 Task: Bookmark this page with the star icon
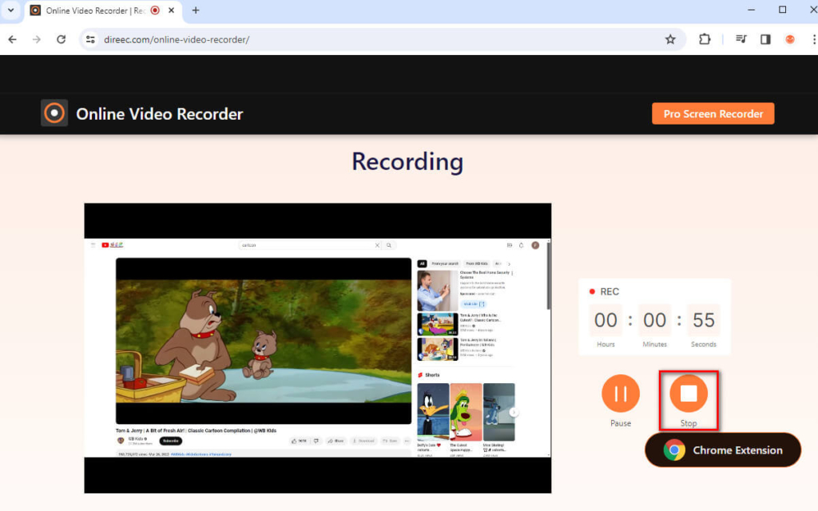[670, 39]
